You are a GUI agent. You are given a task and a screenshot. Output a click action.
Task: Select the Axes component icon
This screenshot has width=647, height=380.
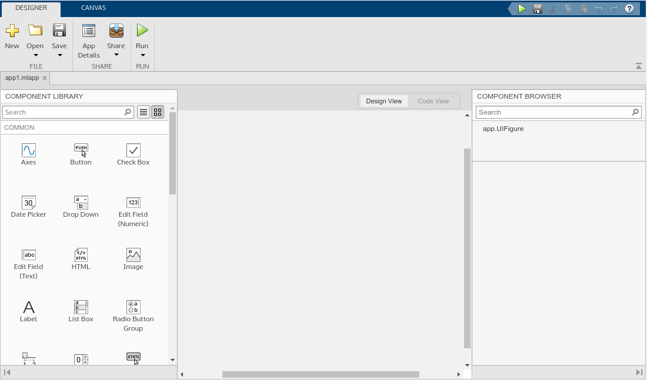28,150
